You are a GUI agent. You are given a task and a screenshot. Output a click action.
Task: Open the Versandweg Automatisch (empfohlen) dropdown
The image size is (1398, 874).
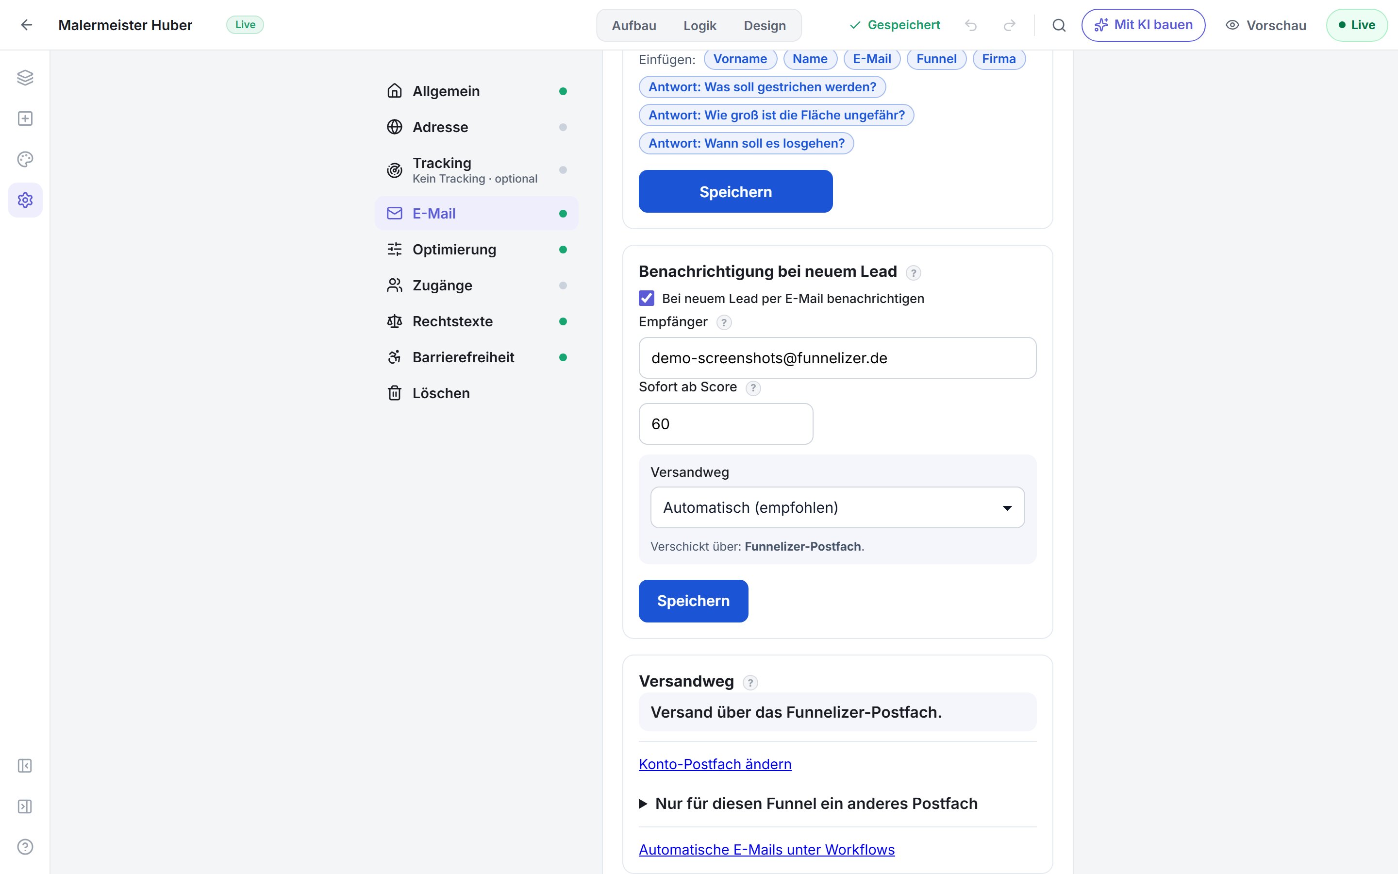click(837, 507)
